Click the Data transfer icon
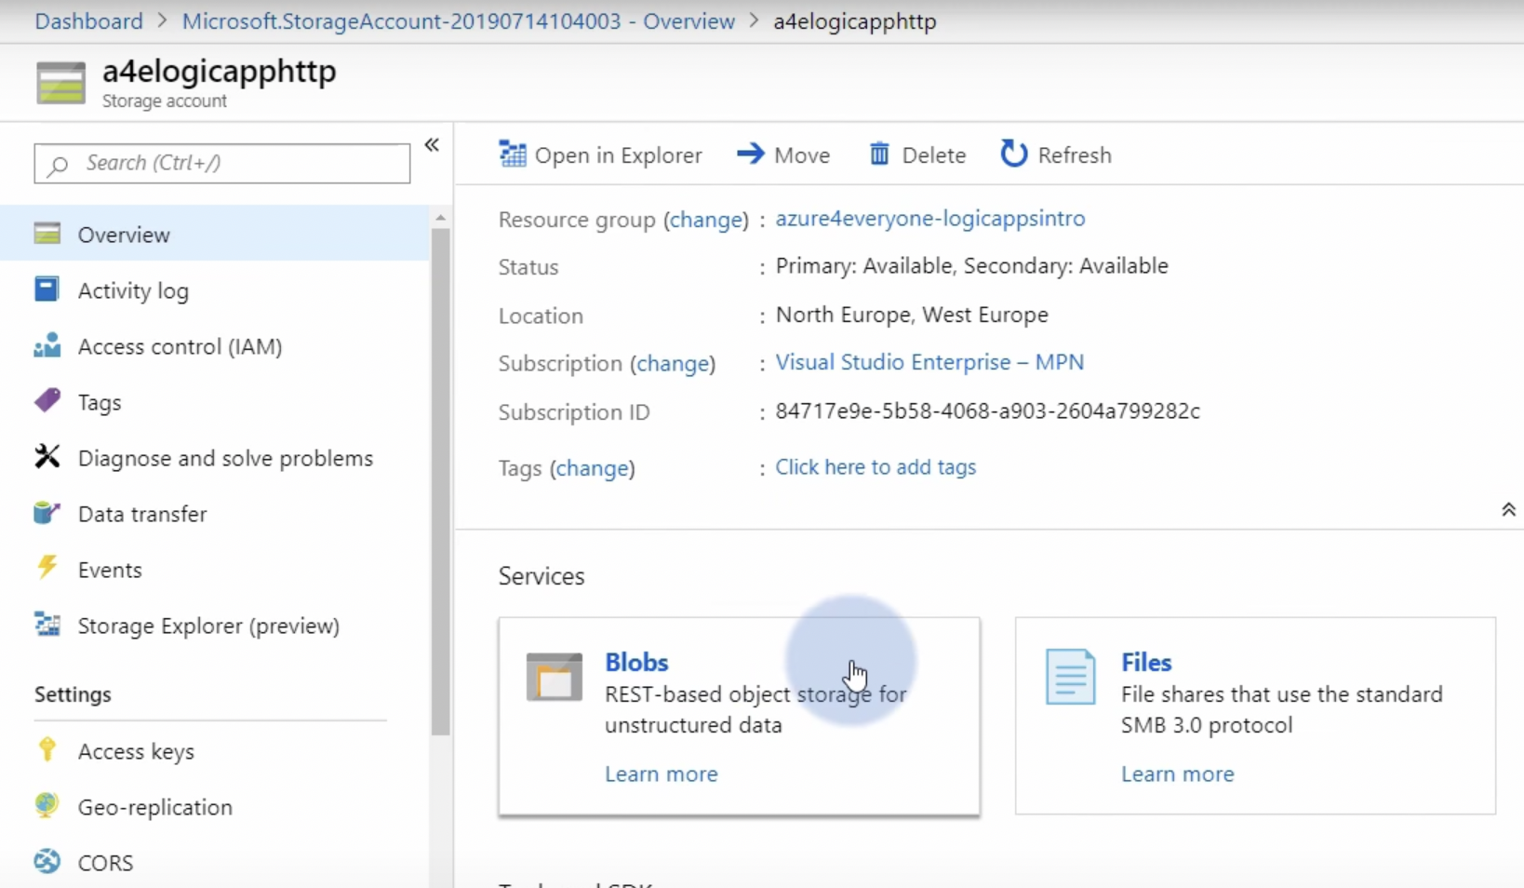The image size is (1524, 888). tap(47, 513)
